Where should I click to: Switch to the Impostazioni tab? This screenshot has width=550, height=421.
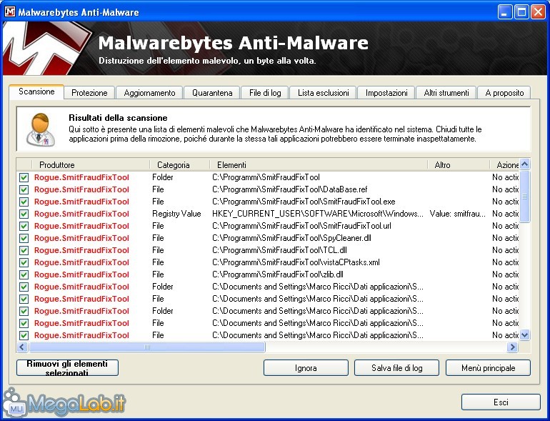(x=386, y=93)
